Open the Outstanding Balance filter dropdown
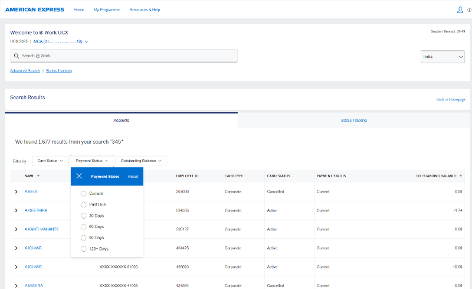This screenshot has height=289, width=472. pos(140,161)
